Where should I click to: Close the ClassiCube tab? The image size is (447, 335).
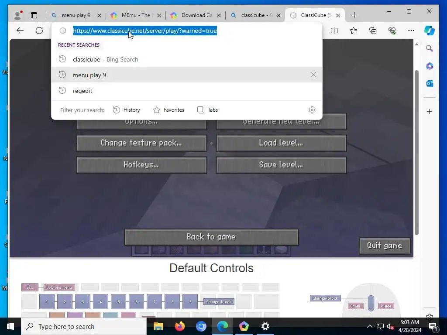(338, 15)
